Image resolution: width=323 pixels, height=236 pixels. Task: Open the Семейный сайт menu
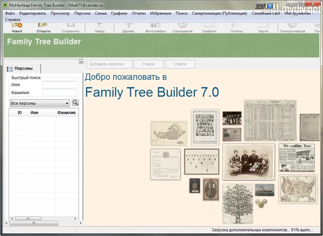tap(266, 13)
